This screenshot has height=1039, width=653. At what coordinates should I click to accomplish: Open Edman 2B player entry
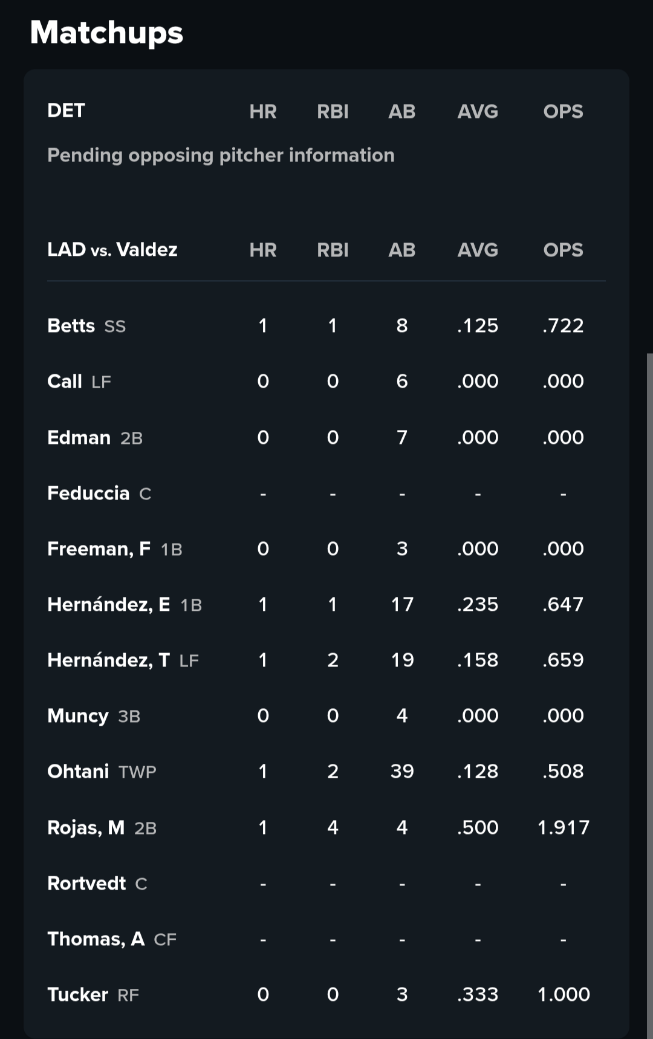(326, 437)
